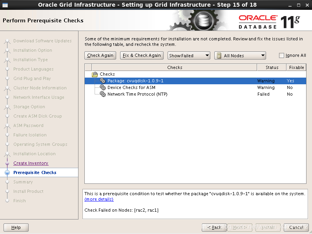Select the Package: cvuqdisk-1.0.9-1 row
This screenshot has height=234, width=312.
click(x=195, y=81)
